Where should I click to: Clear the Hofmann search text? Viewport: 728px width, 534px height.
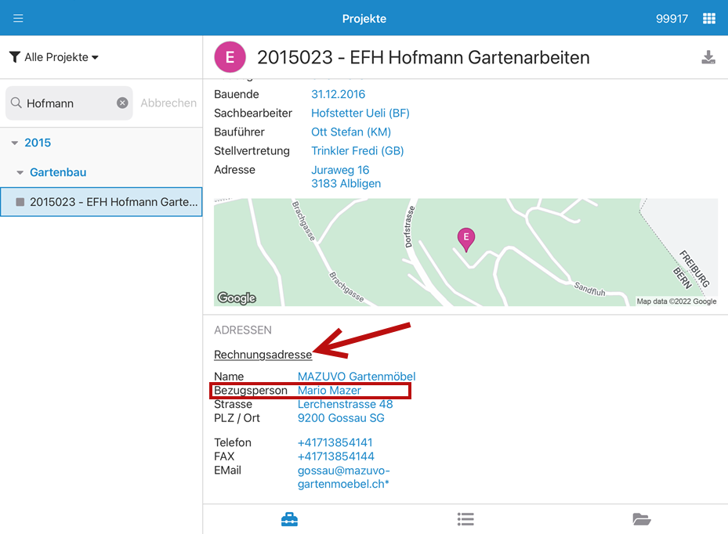coord(122,103)
